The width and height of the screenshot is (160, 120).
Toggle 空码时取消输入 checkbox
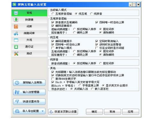pos(97,41)
